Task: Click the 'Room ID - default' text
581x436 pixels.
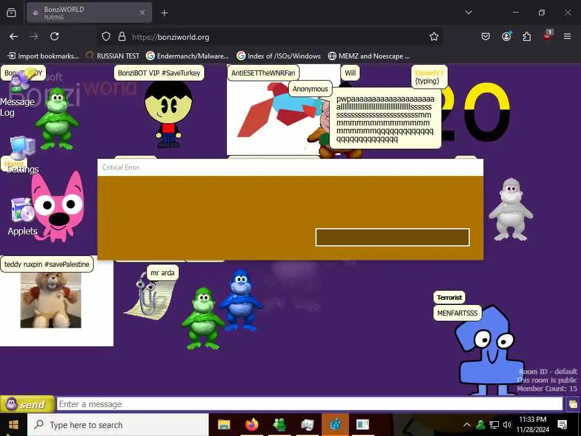Action: click(x=548, y=371)
